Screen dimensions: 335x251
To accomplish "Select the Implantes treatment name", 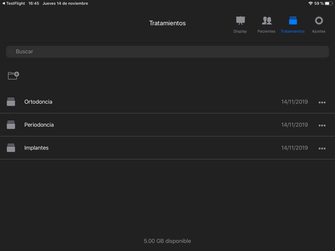I will (x=36, y=148).
